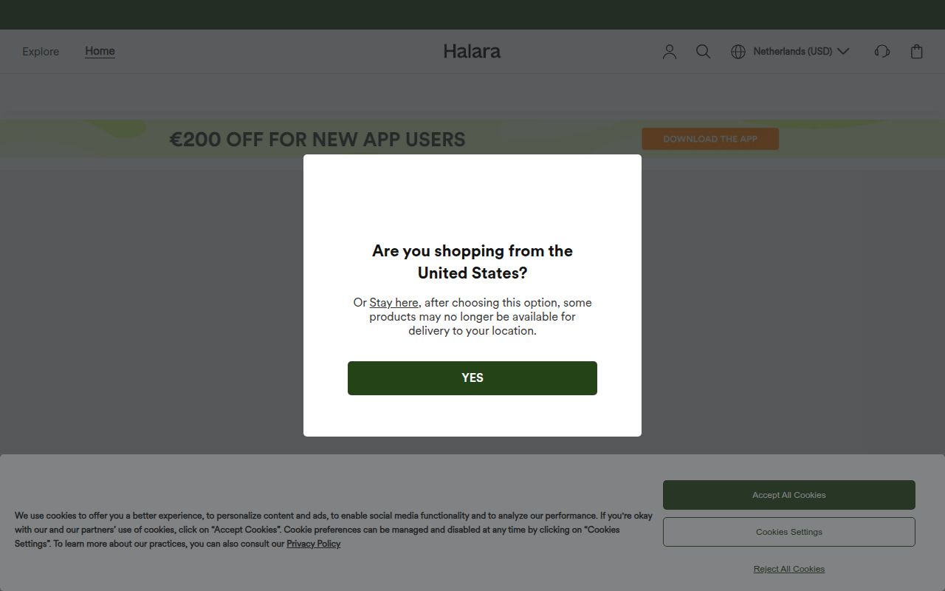945x591 pixels.
Task: Open the customer support headset icon
Action: point(882,52)
